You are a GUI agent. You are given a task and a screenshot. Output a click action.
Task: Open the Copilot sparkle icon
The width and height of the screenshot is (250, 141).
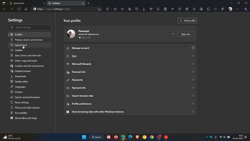pos(246,9)
